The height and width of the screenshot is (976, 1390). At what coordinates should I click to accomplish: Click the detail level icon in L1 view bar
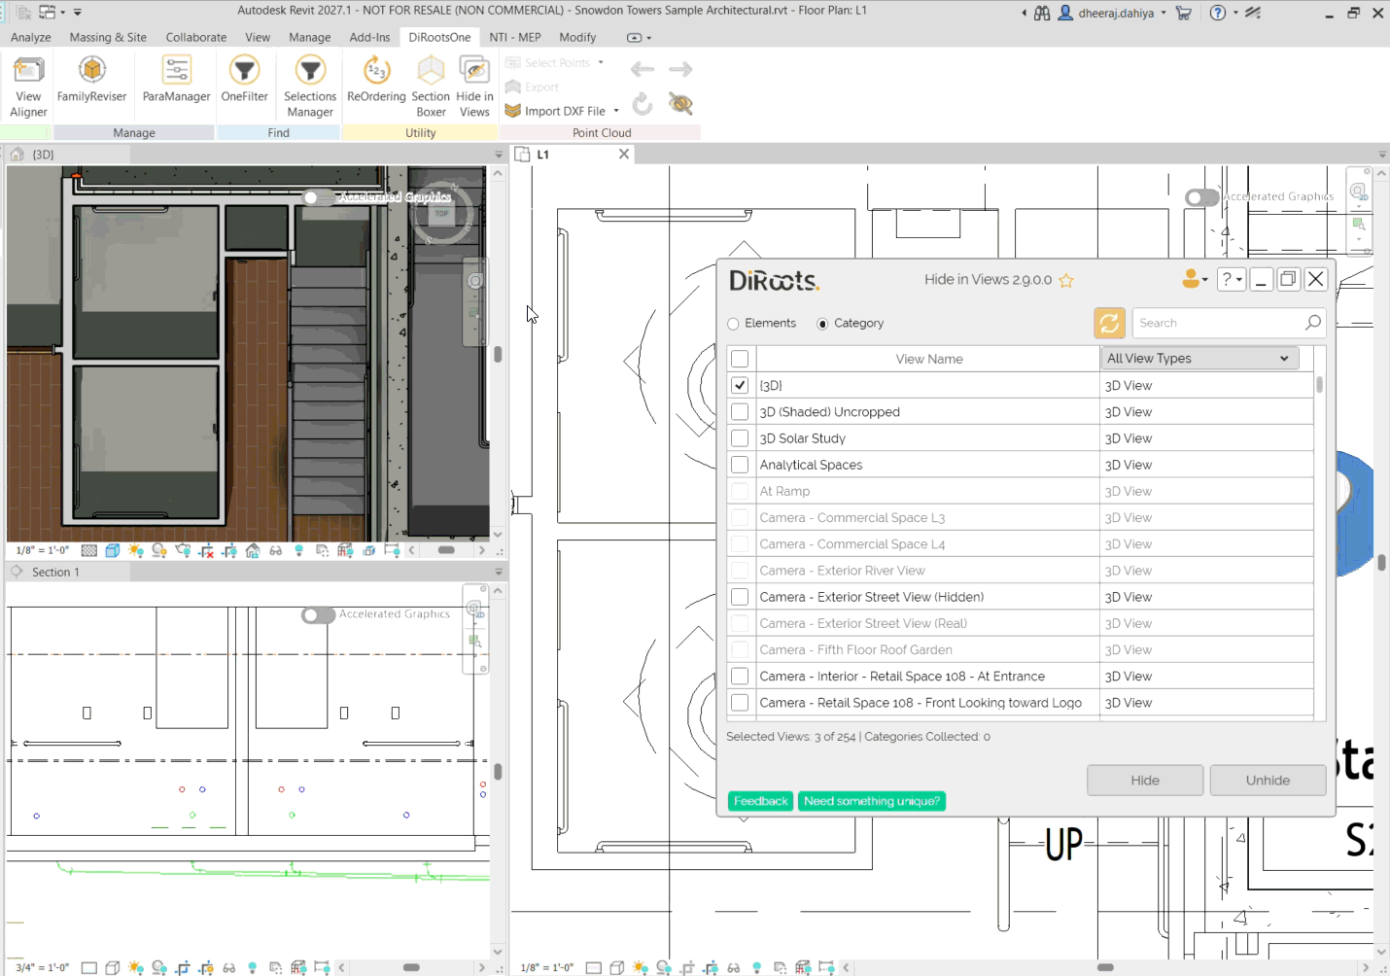pyautogui.click(x=593, y=967)
